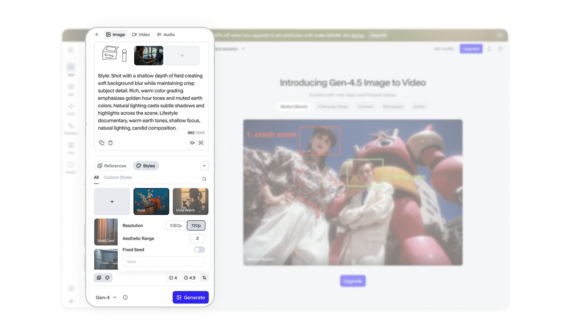Open the woman-at-laptop reference photo thumbnail
This screenshot has width=571, height=336.
(x=149, y=56)
